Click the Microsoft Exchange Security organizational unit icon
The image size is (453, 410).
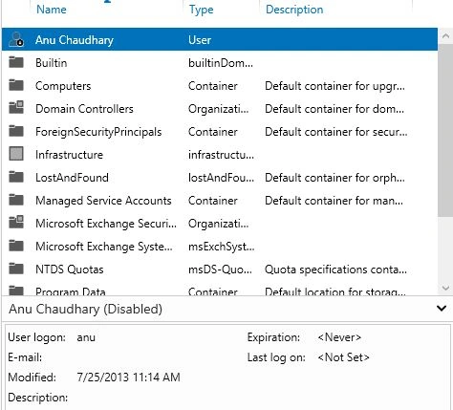pyautogui.click(x=16, y=223)
